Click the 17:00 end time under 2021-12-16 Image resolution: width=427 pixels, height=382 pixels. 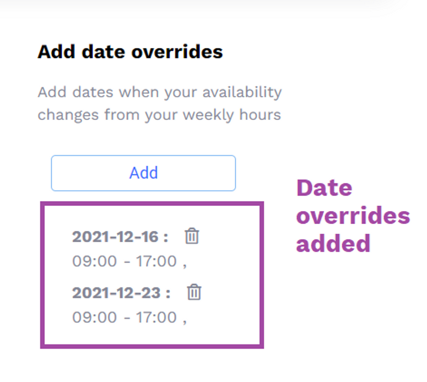click(x=156, y=261)
